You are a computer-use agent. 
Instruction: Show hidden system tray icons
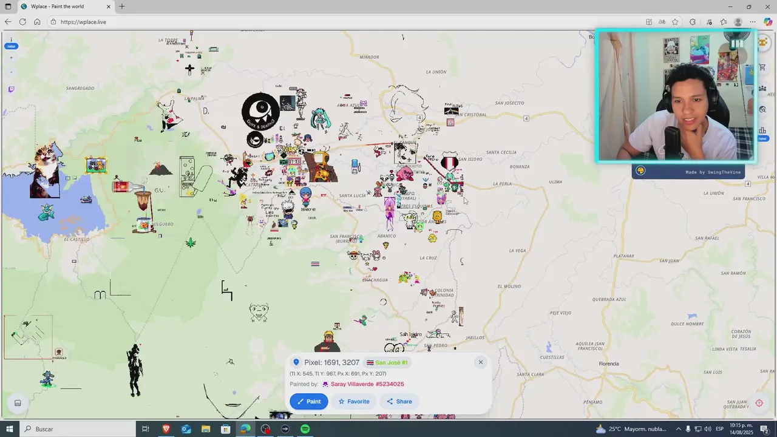point(679,429)
